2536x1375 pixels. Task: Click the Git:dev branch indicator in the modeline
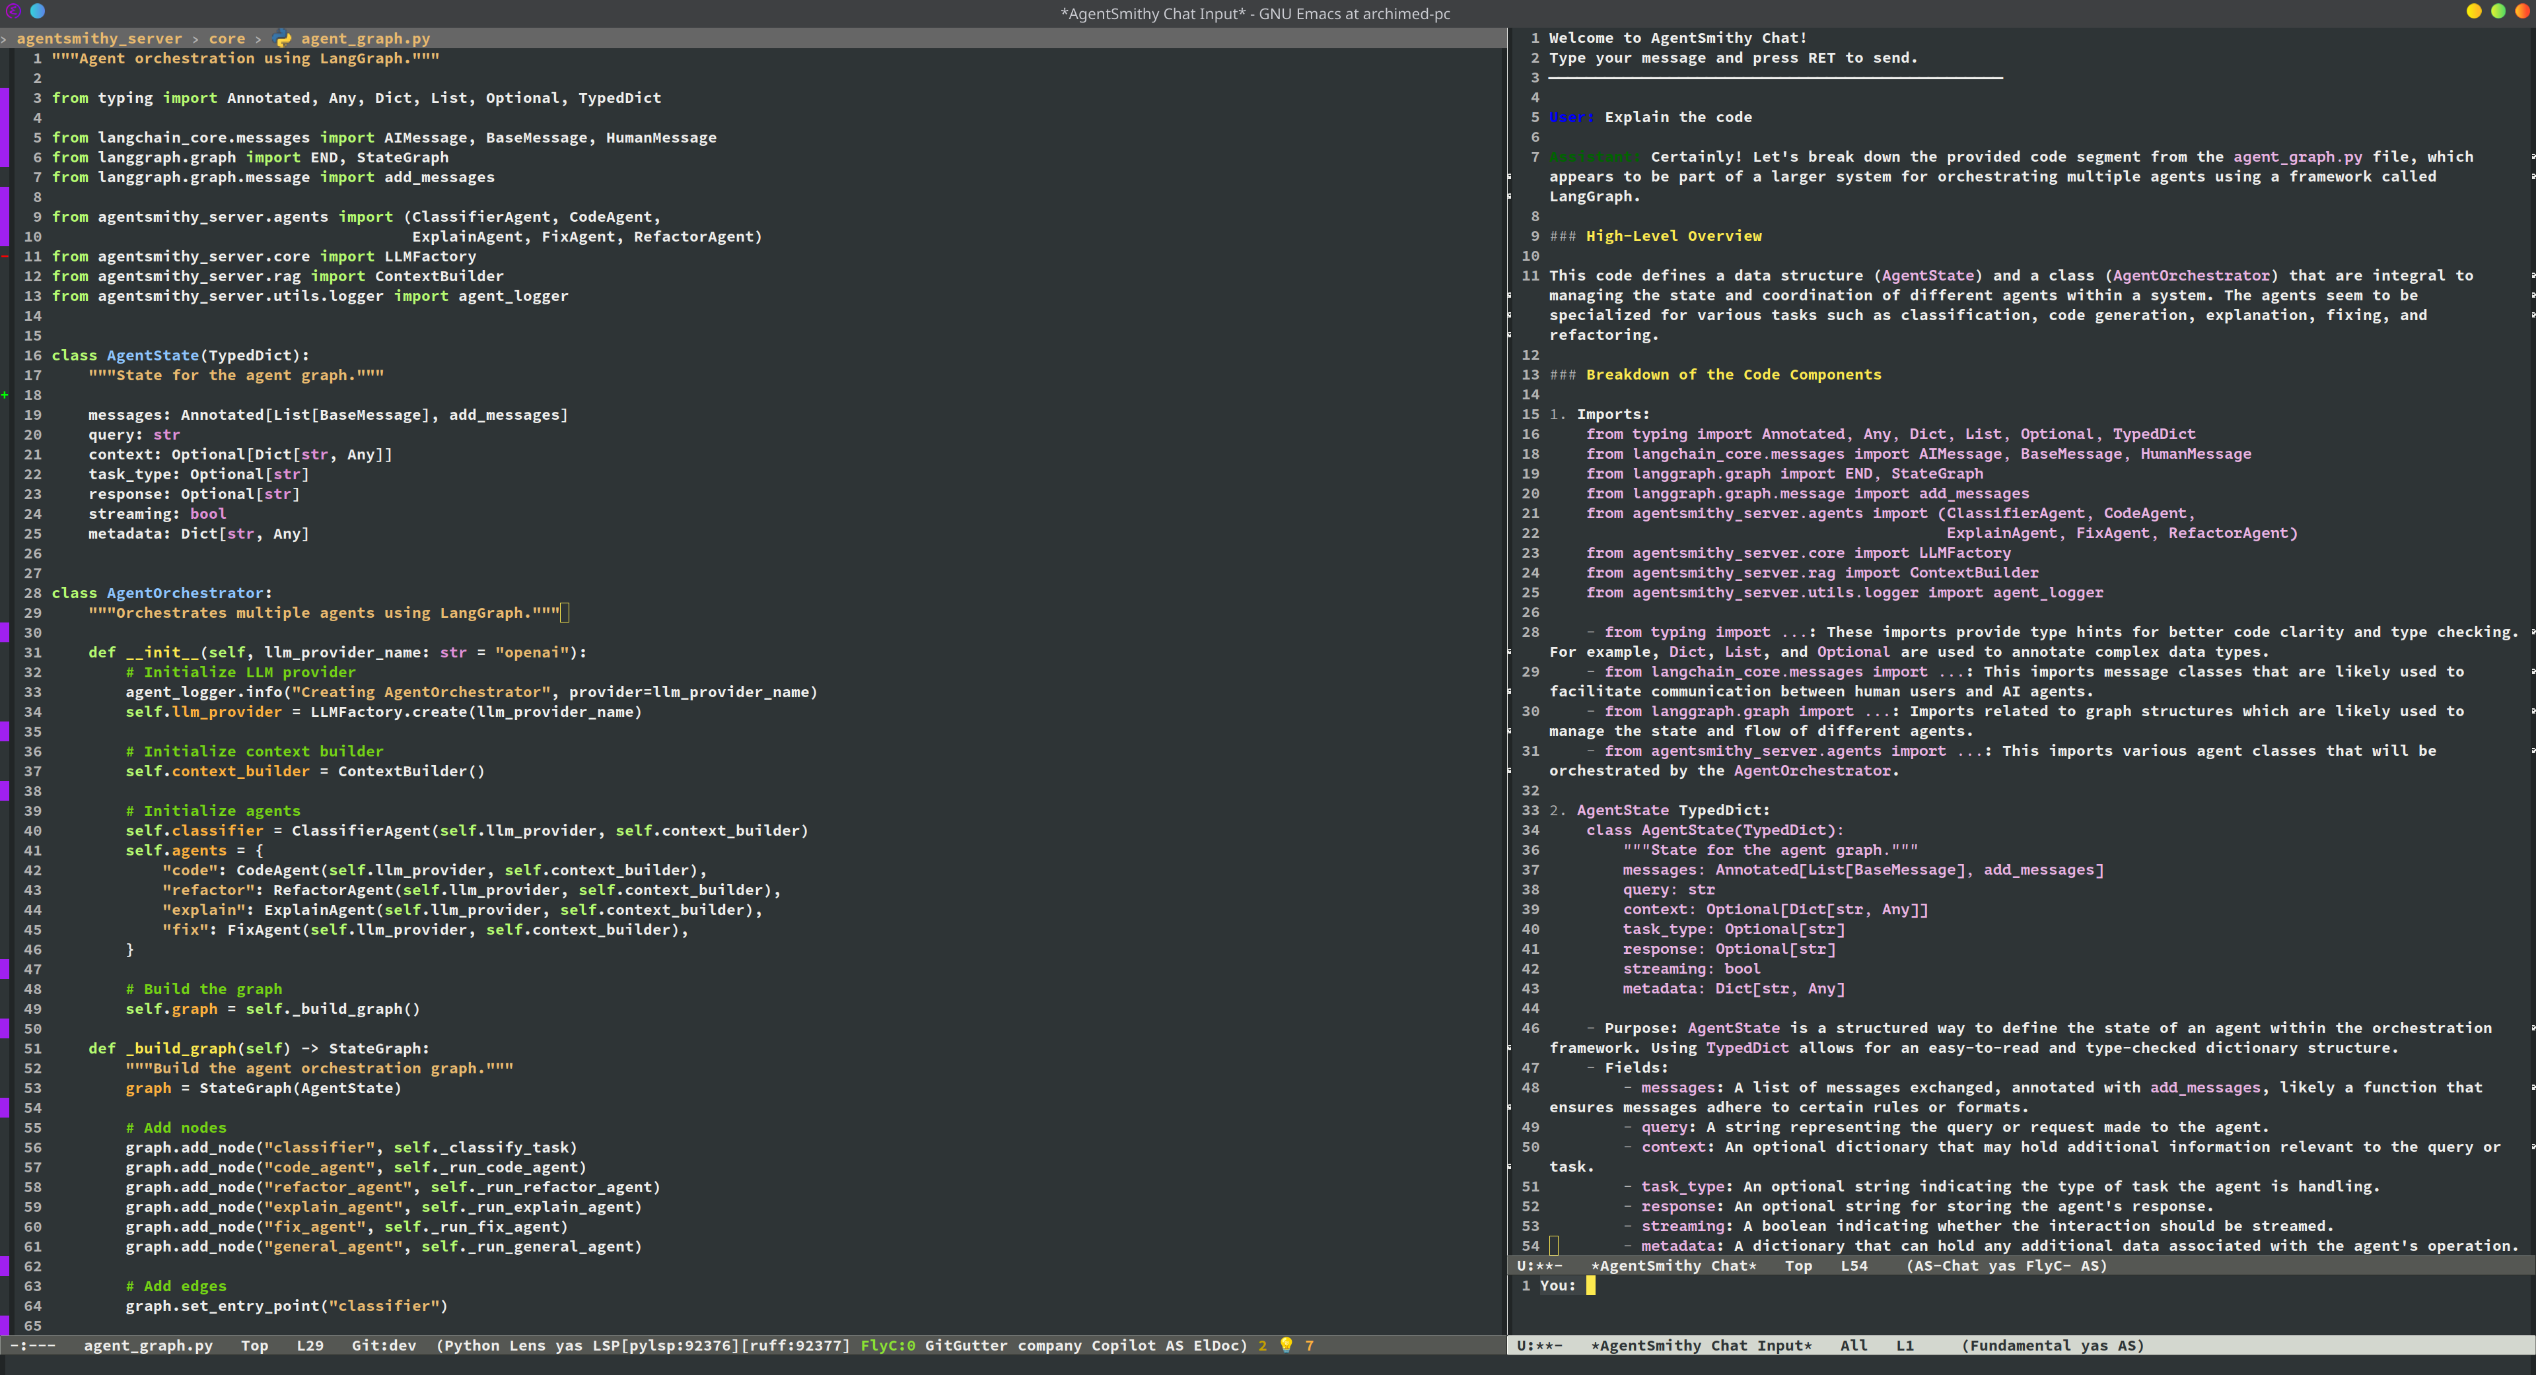pyautogui.click(x=384, y=1345)
